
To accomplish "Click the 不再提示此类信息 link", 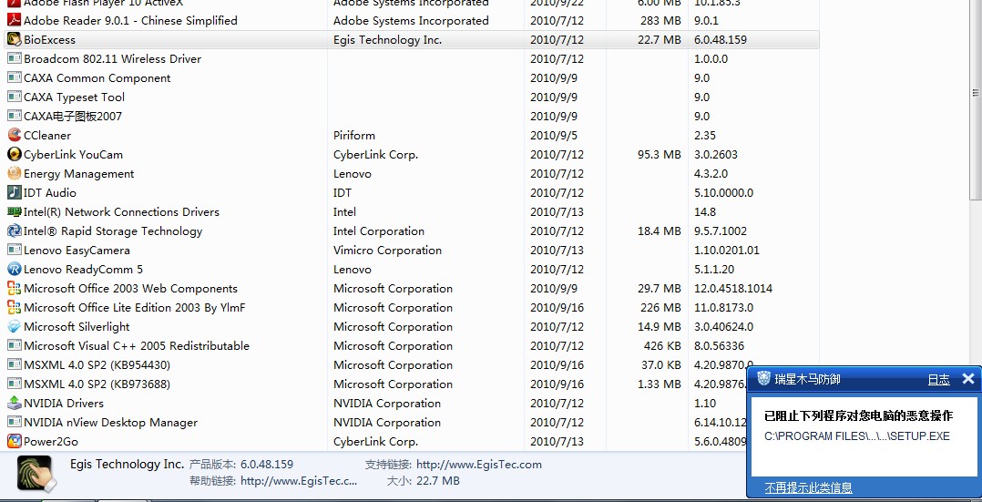I will point(808,487).
